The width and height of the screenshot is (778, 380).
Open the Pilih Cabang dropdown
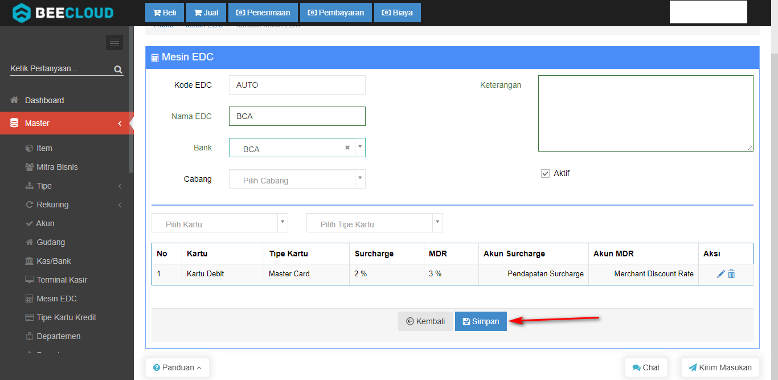(x=297, y=179)
